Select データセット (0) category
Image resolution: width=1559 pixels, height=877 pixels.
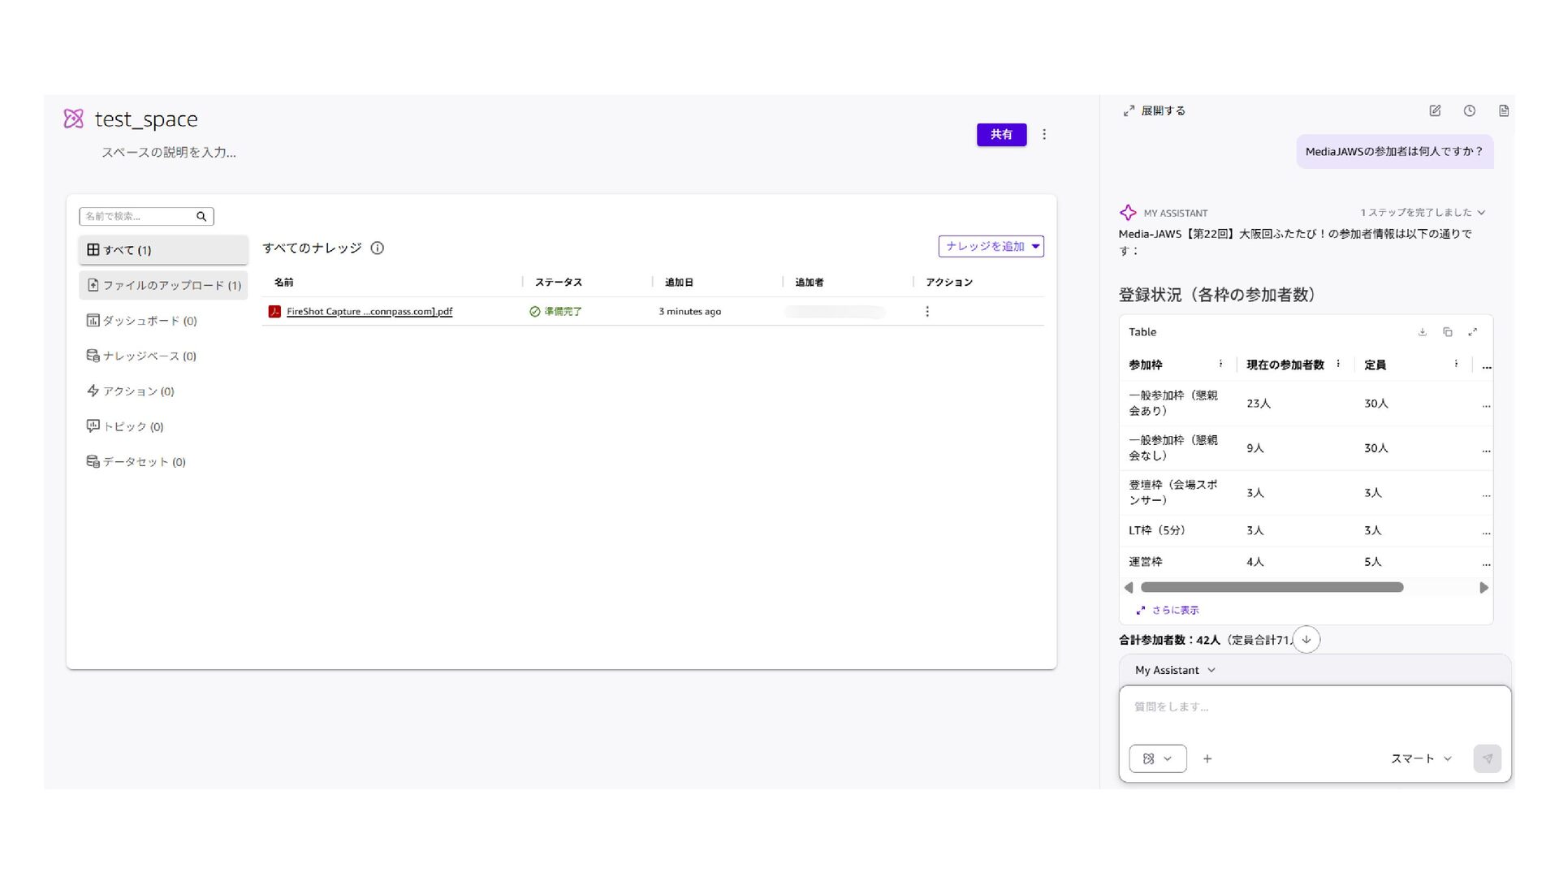(163, 462)
